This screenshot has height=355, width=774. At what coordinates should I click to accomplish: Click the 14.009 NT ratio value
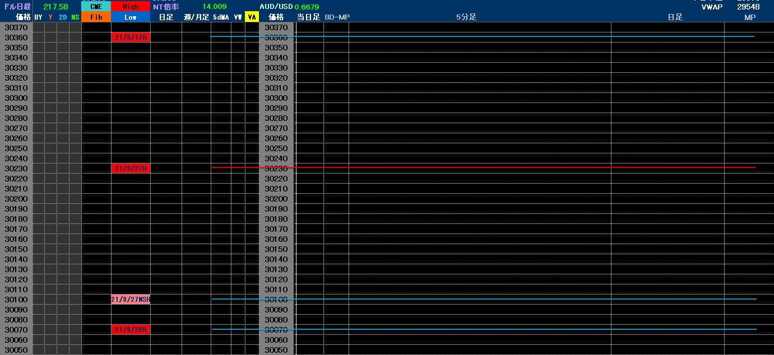pos(214,7)
